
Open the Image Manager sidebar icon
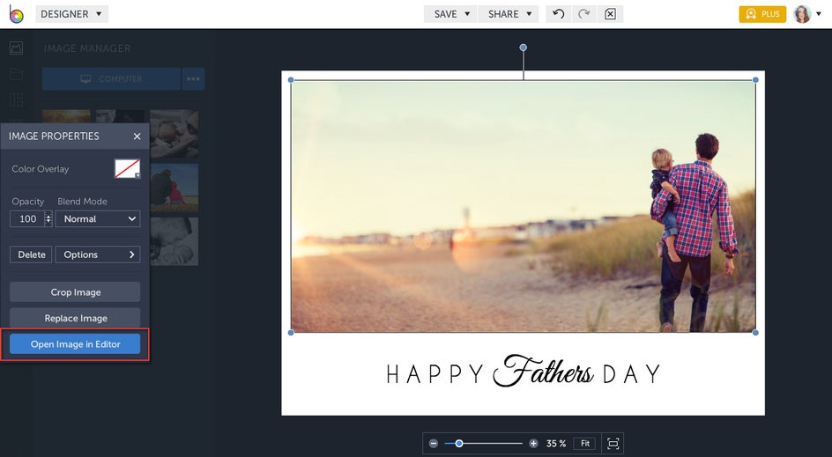click(x=16, y=48)
